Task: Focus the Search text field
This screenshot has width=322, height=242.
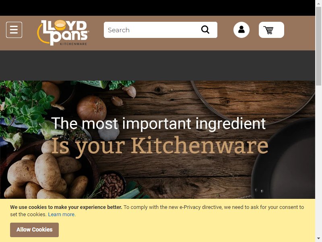Action: coord(152,30)
